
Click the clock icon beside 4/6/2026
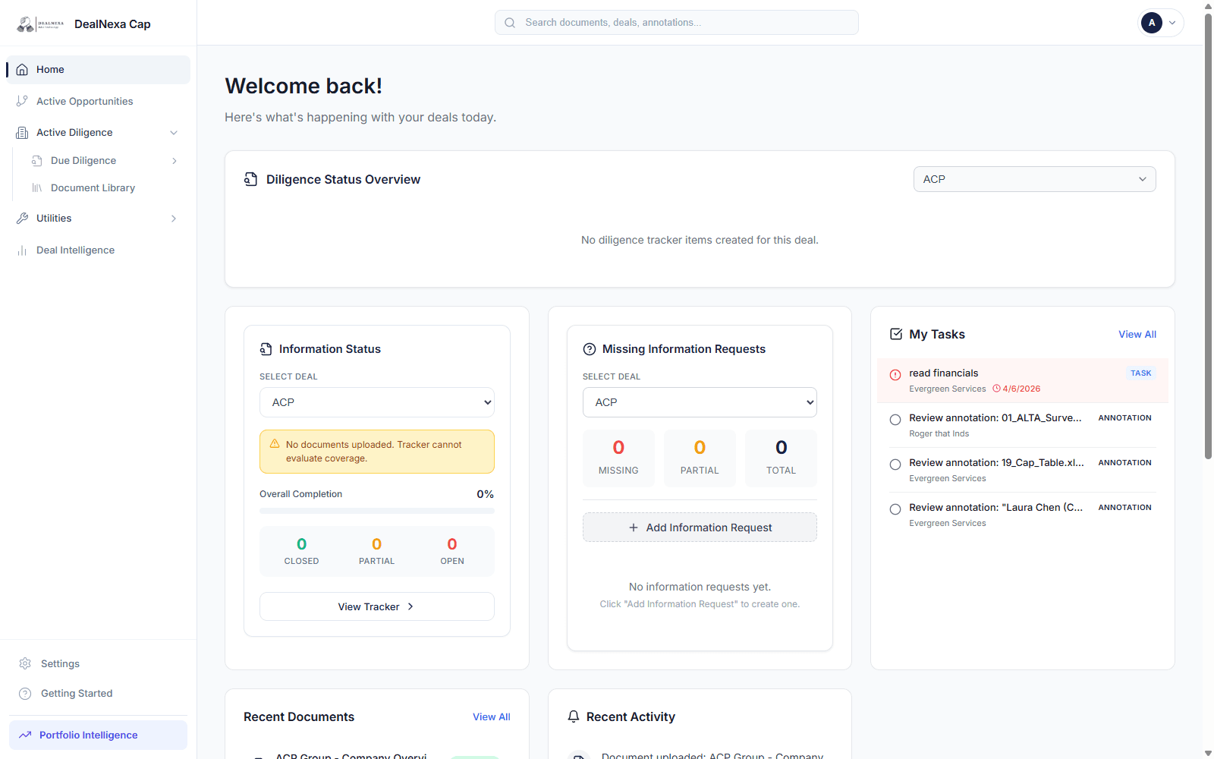pos(997,389)
